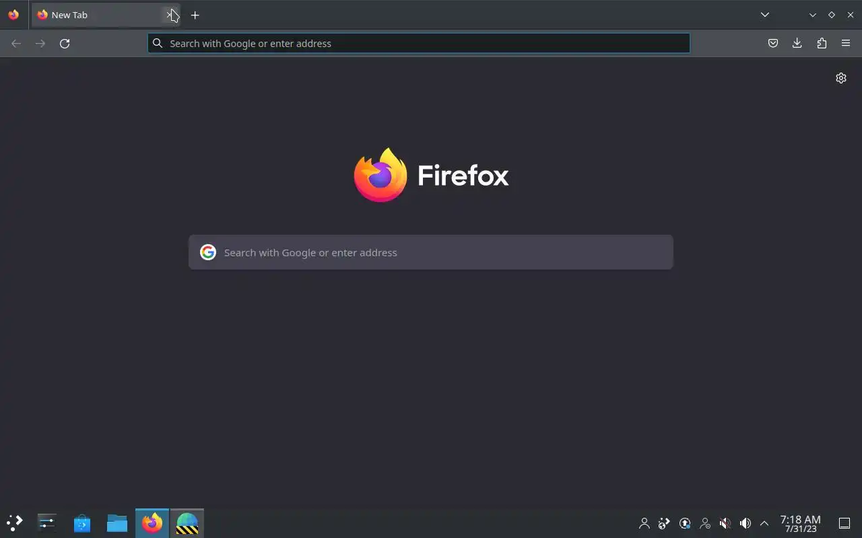Click the muted speaker tray icon
The width and height of the screenshot is (862, 538).
click(x=725, y=523)
